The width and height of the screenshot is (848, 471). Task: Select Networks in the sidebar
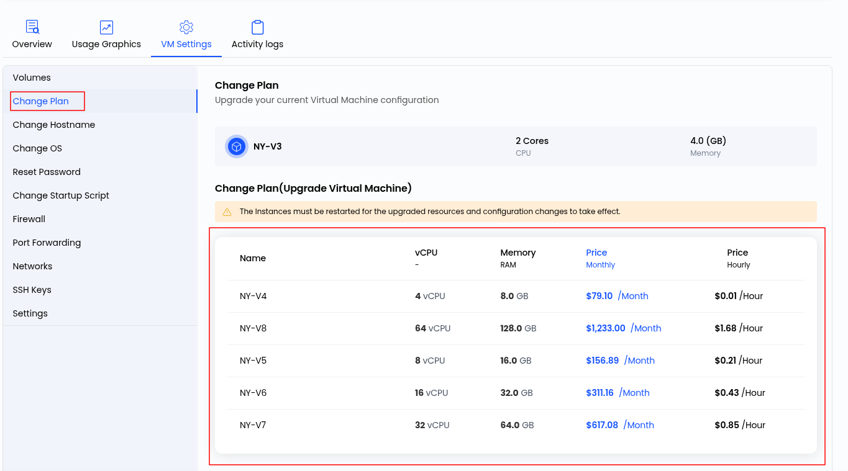[100, 266]
